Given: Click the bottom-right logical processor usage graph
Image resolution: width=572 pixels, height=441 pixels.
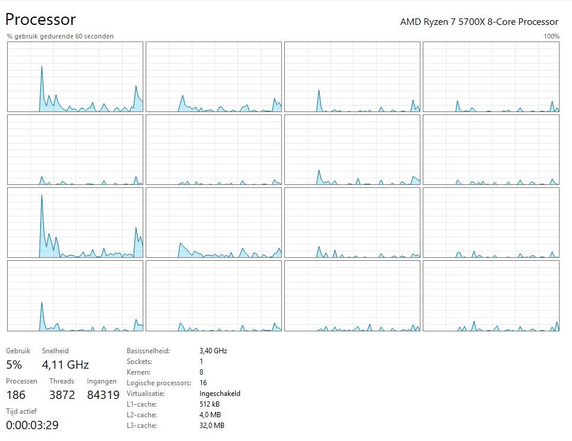Looking at the screenshot, I should (x=491, y=296).
